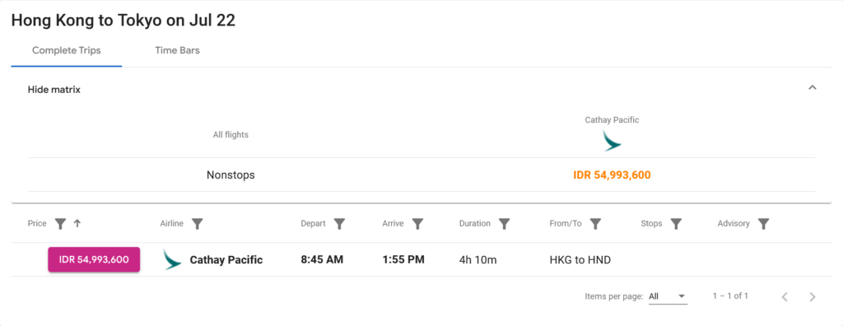The height and width of the screenshot is (326, 843).
Task: Click the pink IDR 54,993,600 price button
Action: click(x=94, y=260)
